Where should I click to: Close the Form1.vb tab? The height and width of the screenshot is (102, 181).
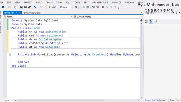[x=20, y=12]
